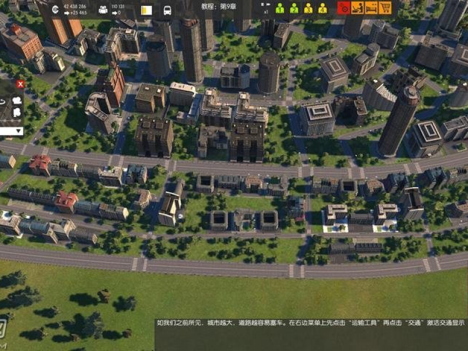Select citizen class 2 green icon
This screenshot has width=468, height=351.
294,8
